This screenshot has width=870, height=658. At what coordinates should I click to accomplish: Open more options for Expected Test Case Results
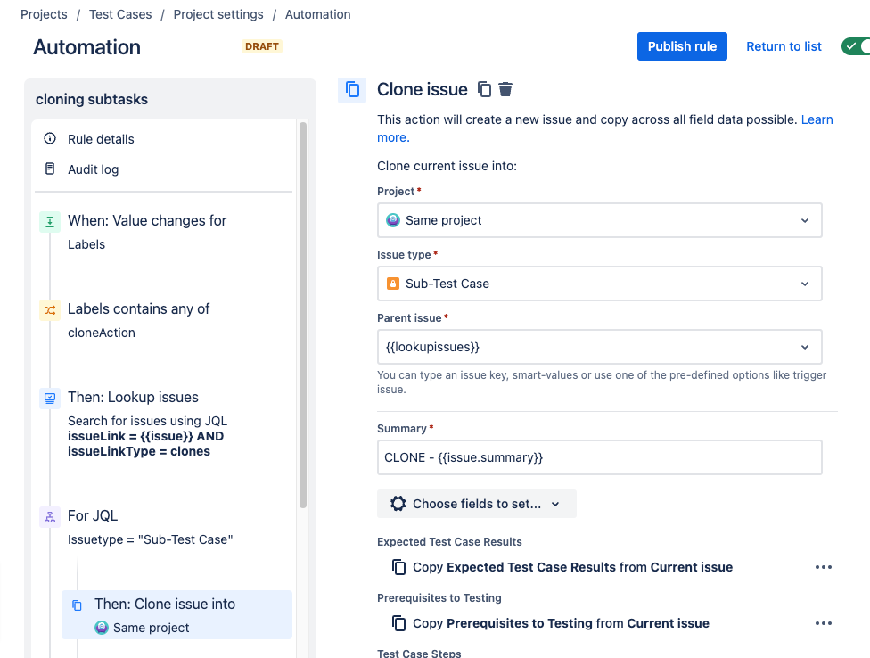coord(824,567)
